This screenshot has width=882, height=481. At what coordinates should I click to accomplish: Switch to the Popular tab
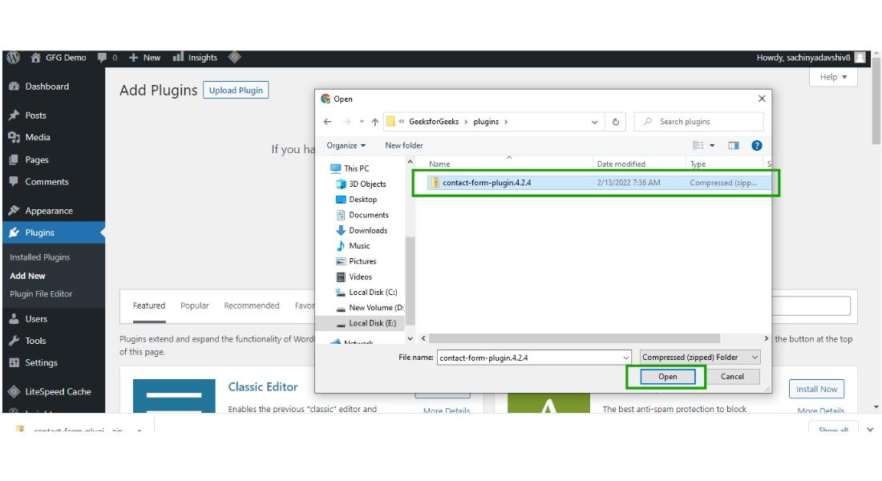(195, 305)
